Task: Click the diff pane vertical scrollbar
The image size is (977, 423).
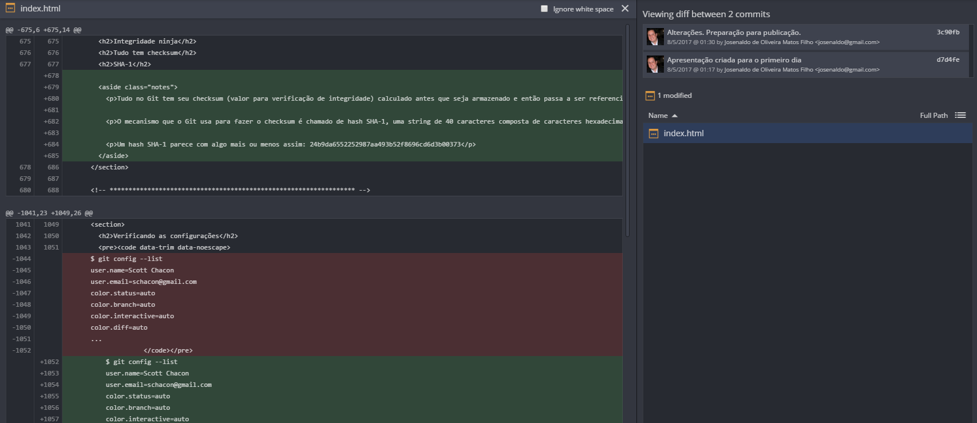Action: 628,130
